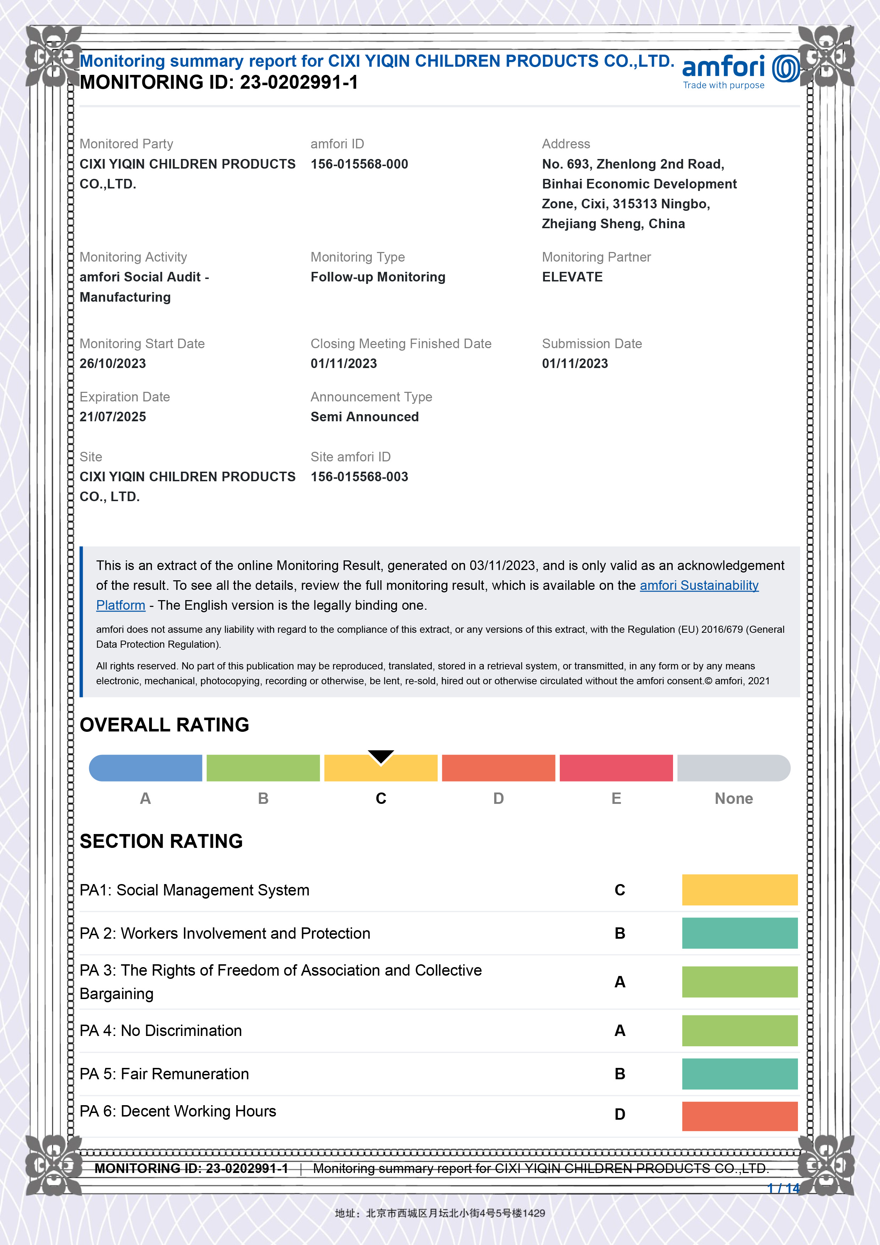Click Monitoring Partner value 'ELEVATE'

click(x=572, y=277)
